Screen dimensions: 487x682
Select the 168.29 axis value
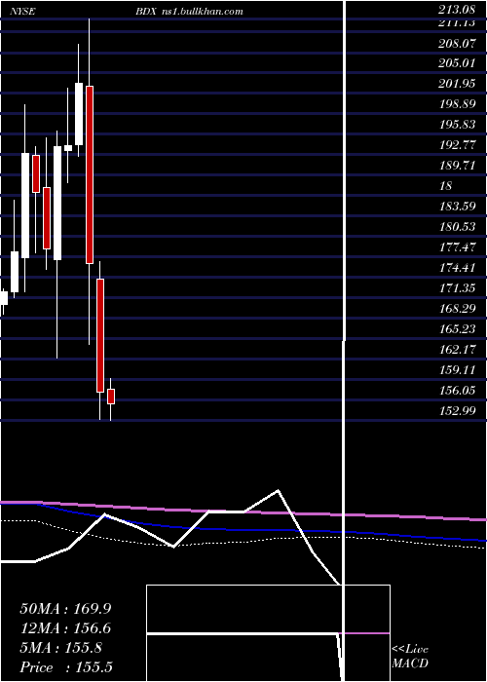tap(457, 309)
